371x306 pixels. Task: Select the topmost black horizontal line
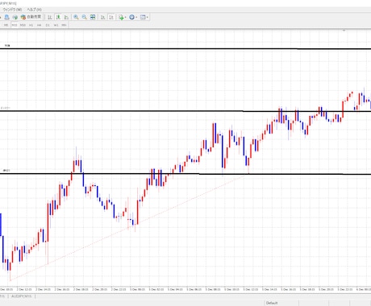[185, 49]
